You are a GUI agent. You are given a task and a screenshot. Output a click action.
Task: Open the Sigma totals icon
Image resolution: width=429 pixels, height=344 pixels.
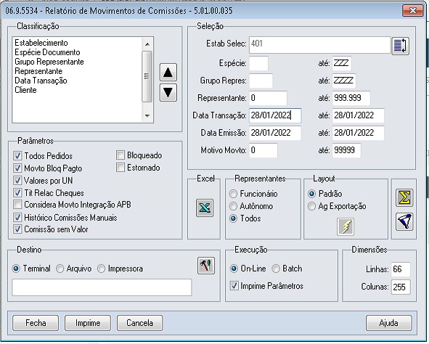404,197
